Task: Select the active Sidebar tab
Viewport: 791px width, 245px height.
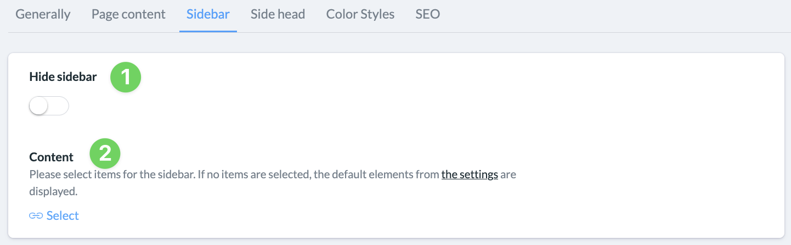Action: coord(208,14)
